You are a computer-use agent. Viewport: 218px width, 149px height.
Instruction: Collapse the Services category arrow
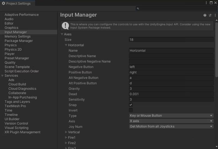[2, 76]
